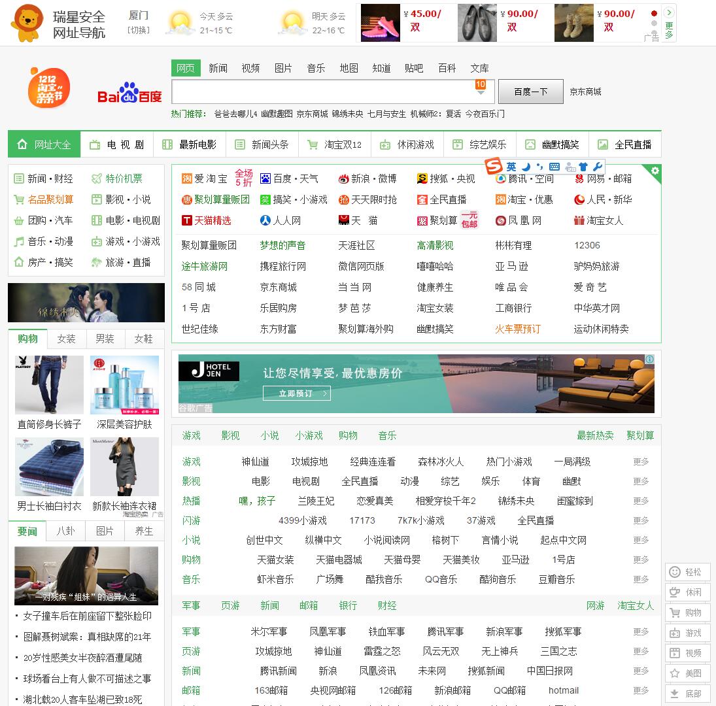The image size is (716, 706).
Task: Open Sogou wrench settings icon
Action: (x=597, y=167)
